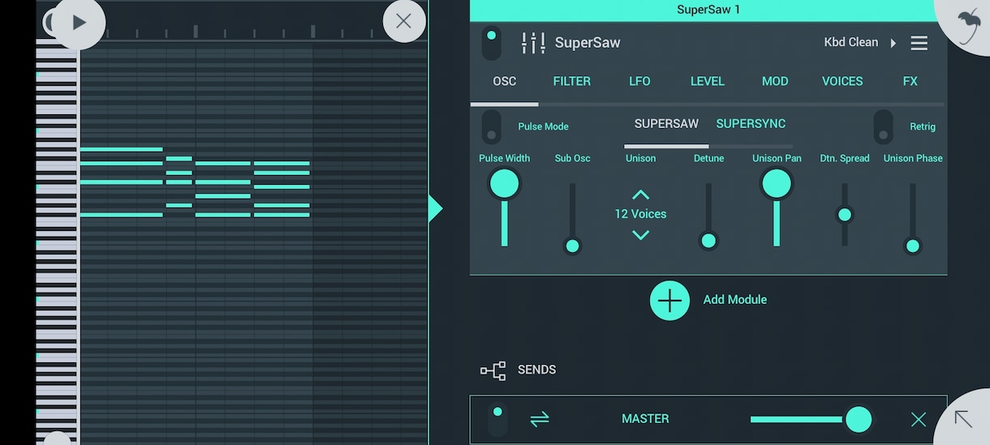This screenshot has width=990, height=445.
Task: Click the MASTER send swap arrows icon
Action: pyautogui.click(x=540, y=419)
